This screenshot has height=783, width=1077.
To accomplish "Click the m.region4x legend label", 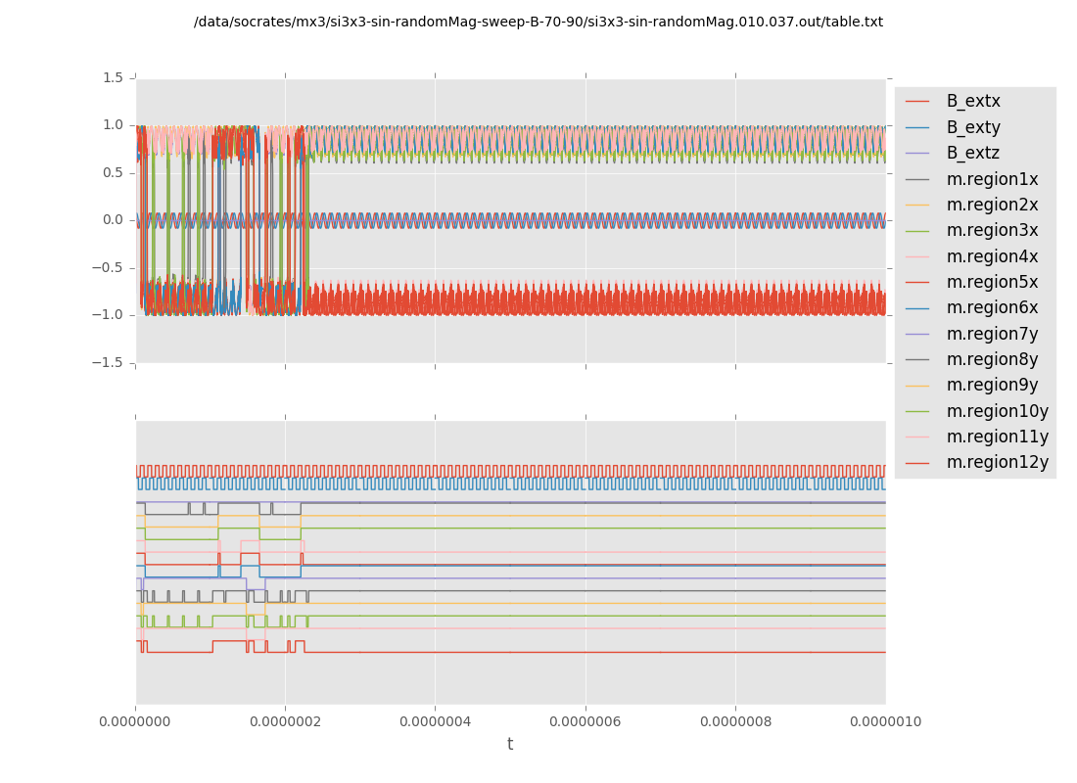I will pyautogui.click(x=992, y=256).
